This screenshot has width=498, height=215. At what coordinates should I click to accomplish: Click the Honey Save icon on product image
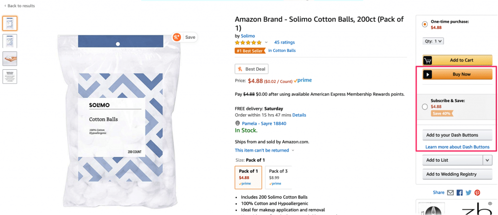coord(177,37)
